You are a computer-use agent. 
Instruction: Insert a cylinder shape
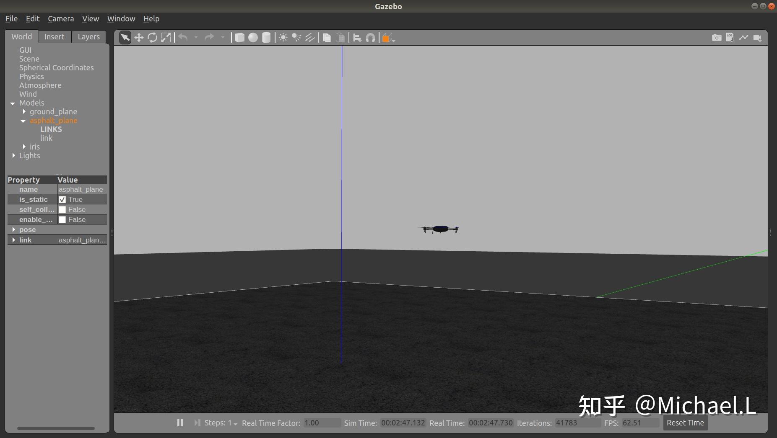point(266,38)
